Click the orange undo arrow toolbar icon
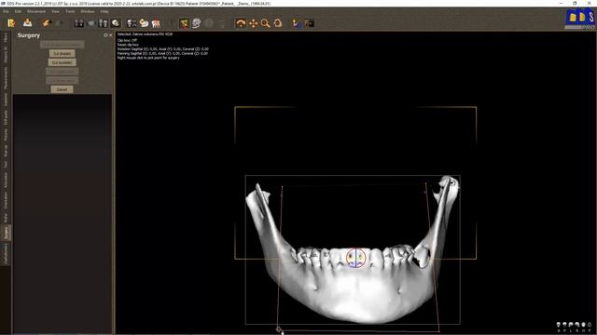Screen dimensions: 597x335 click(47, 23)
